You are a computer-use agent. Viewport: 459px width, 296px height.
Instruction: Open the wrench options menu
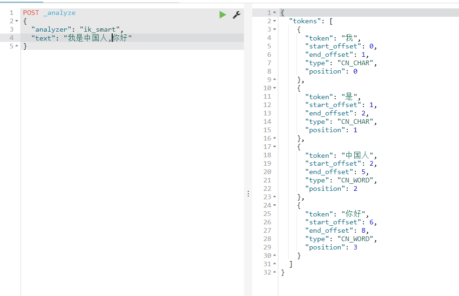coord(236,14)
